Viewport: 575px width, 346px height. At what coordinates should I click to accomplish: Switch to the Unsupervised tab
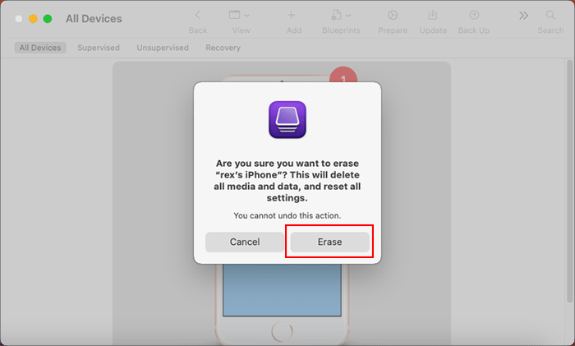163,48
